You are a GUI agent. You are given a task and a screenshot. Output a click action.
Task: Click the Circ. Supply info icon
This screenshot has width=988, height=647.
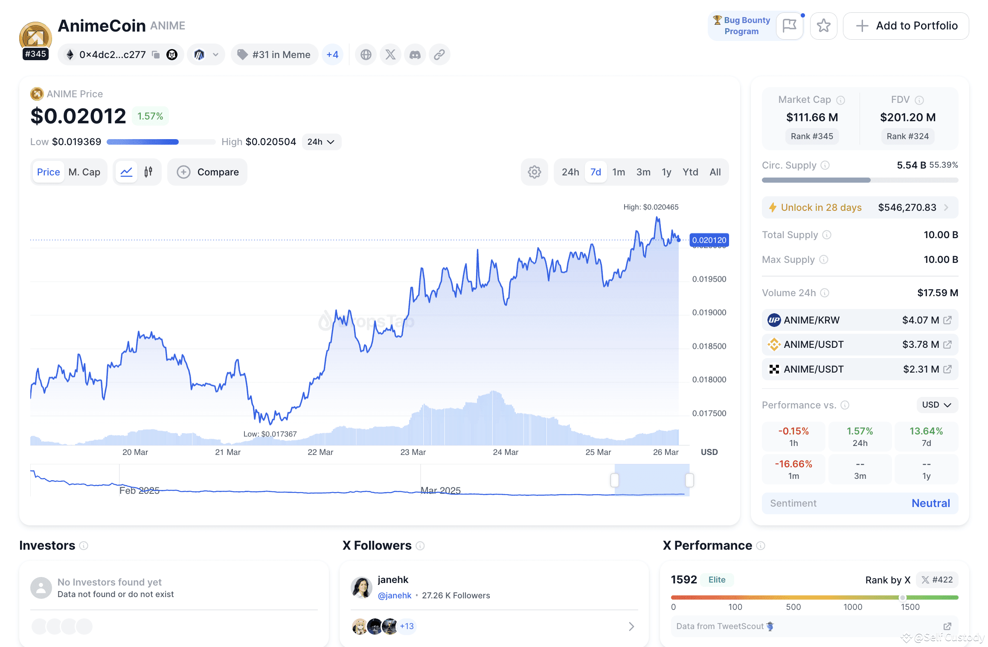click(825, 165)
